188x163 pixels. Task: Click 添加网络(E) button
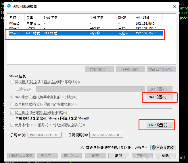pyautogui.click(x=99, y=69)
